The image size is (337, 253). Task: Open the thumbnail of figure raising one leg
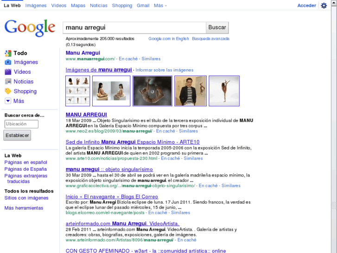(x=224, y=91)
